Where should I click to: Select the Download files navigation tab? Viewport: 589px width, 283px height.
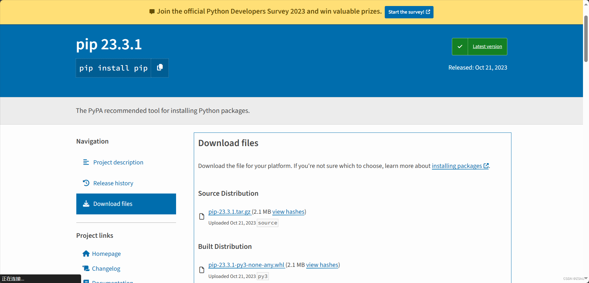(x=126, y=204)
